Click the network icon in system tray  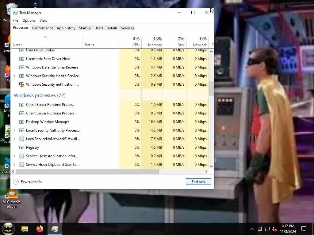tap(267, 229)
